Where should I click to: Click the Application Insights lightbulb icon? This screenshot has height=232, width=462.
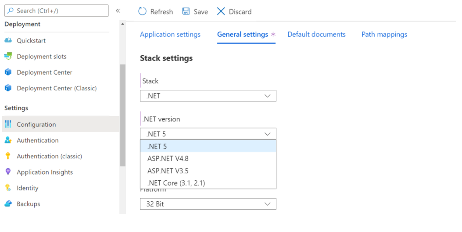tap(8, 172)
